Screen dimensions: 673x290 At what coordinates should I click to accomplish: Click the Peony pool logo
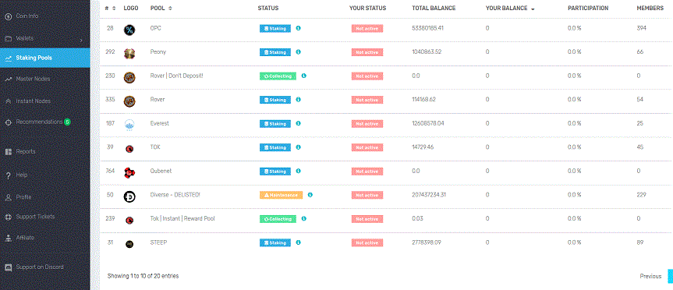click(x=129, y=53)
